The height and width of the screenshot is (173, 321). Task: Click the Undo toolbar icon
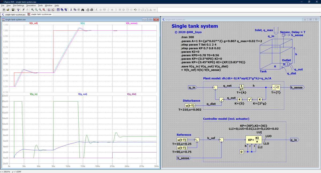click(x=135, y=10)
